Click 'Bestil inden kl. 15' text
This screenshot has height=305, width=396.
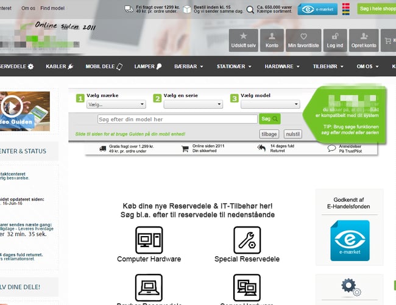[x=212, y=7]
